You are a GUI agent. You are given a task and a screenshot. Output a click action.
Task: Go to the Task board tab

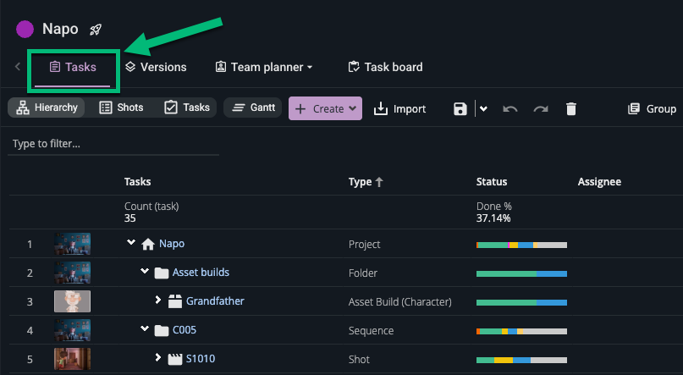point(385,67)
